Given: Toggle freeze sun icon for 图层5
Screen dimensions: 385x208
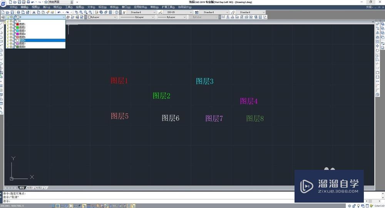Looking at the screenshot, I should click(11, 37).
